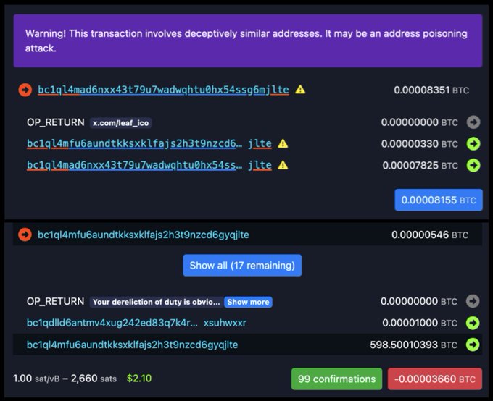Click the 99 confirmations badge
493x401 pixels.
pos(336,379)
